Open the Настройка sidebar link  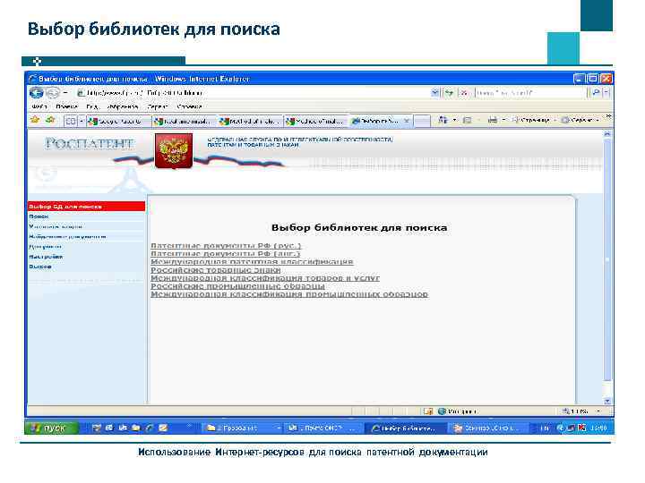coord(46,257)
